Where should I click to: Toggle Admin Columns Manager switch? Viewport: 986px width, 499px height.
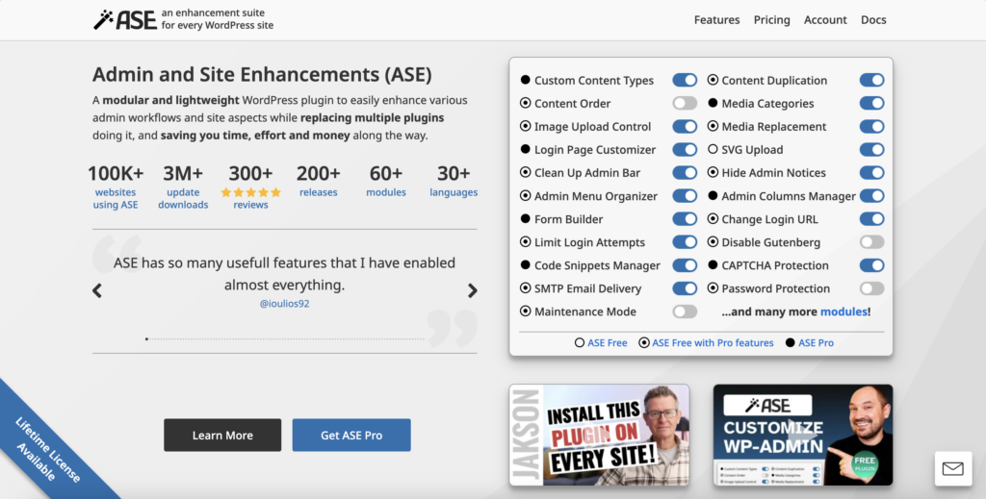pyautogui.click(x=871, y=196)
